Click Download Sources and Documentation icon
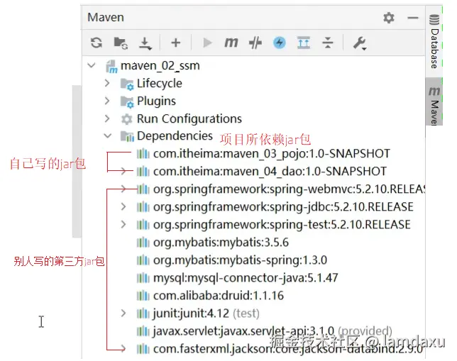This screenshot has height=361, width=457. pos(145,43)
